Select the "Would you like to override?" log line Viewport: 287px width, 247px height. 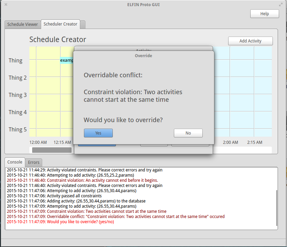61,222
